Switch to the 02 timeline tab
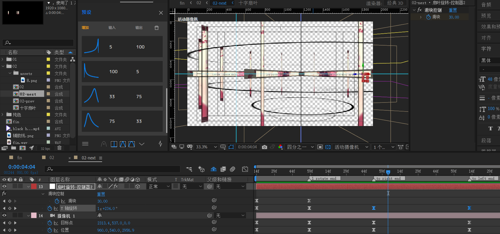 pos(52,158)
